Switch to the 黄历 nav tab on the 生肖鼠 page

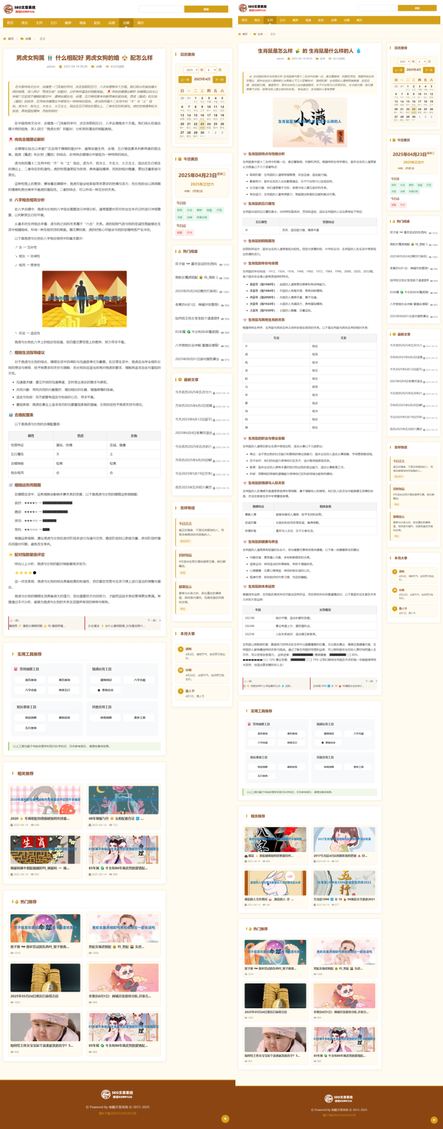[359, 20]
